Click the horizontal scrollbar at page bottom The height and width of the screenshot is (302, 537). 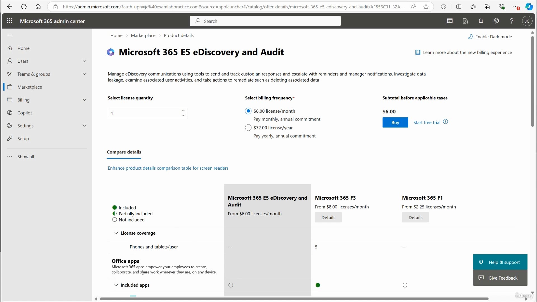294,299
